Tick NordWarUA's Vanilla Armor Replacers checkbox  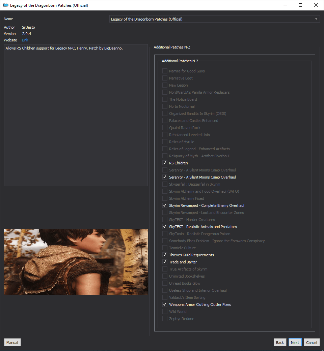point(165,92)
